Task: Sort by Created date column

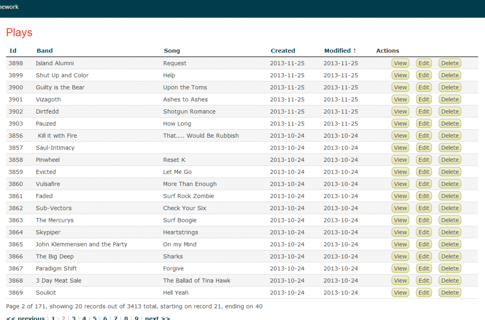Action: click(283, 51)
